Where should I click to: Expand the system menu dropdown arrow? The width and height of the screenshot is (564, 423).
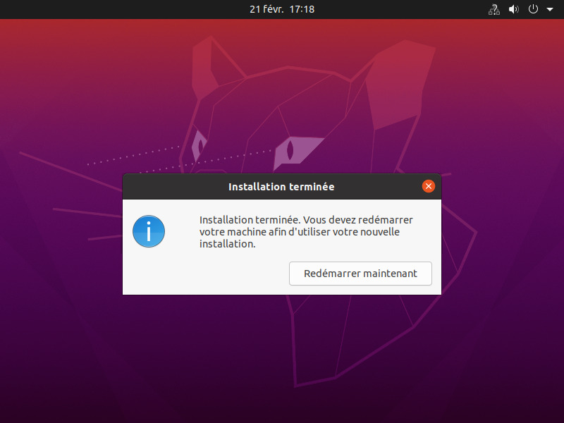pyautogui.click(x=550, y=10)
